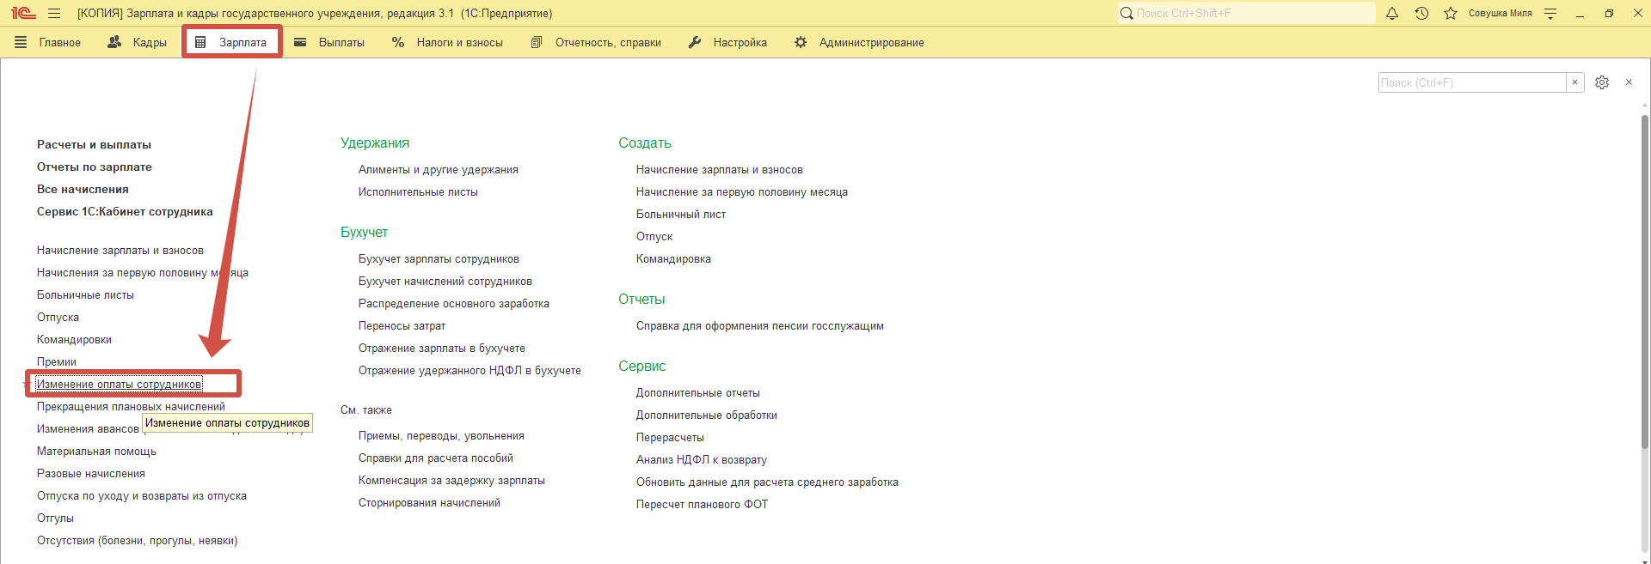Open Бухучет начислений сотрудников
This screenshot has height=564, width=1651.
(445, 282)
